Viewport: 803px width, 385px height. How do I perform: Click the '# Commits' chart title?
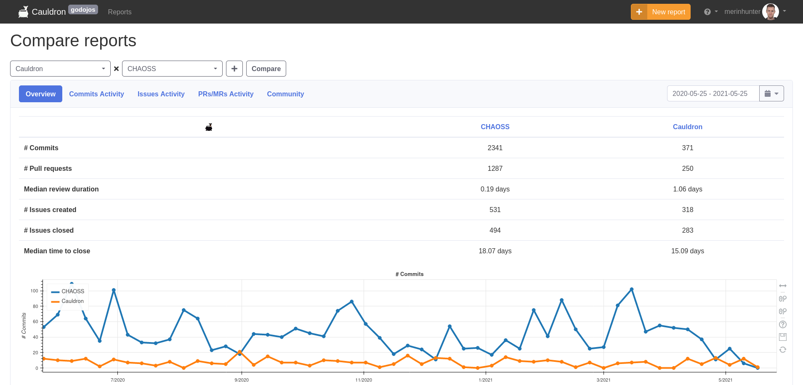[x=409, y=274]
